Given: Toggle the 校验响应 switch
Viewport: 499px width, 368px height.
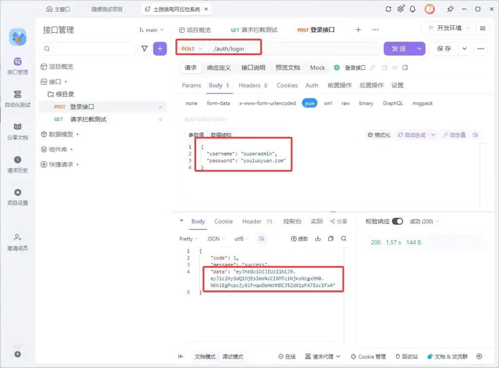Looking at the screenshot, I should click(x=398, y=221).
